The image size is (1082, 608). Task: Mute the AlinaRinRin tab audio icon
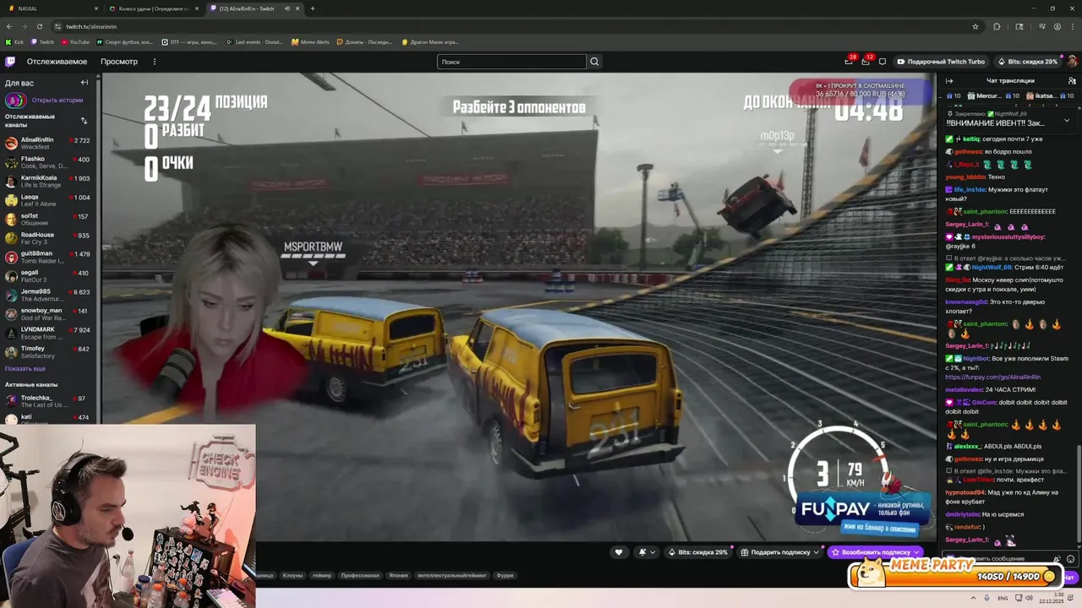pyautogui.click(x=287, y=8)
